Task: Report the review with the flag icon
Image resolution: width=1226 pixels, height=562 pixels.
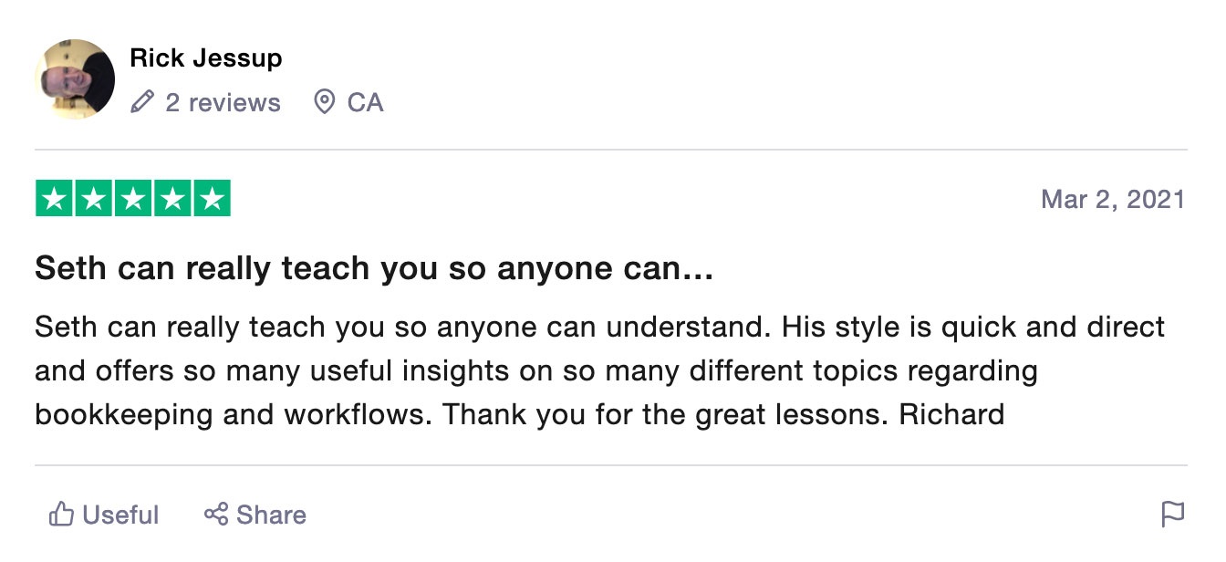Action: pos(1173,515)
